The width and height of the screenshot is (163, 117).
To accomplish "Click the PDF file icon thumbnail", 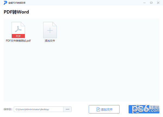I will [18, 30].
